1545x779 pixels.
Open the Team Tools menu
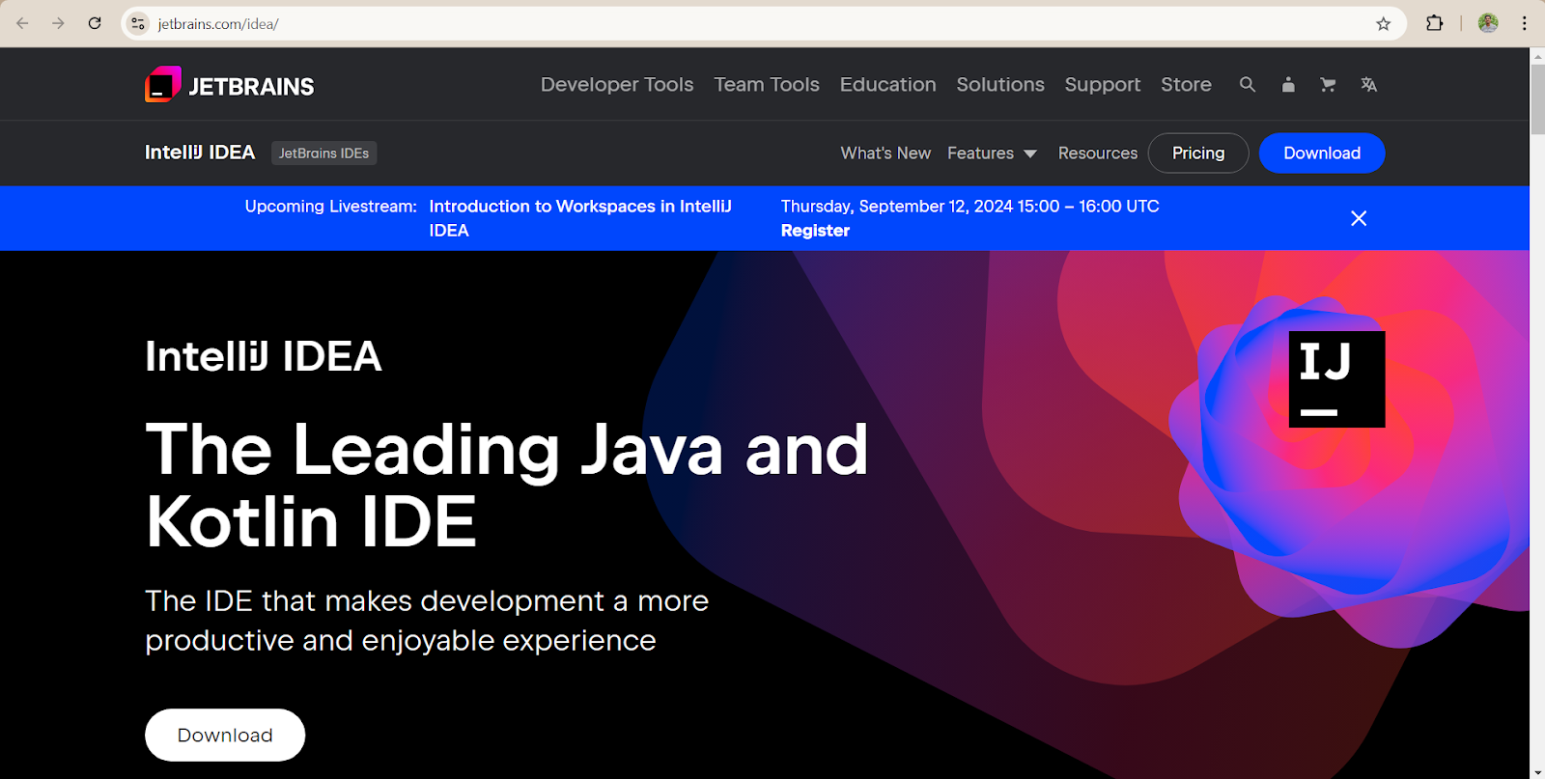767,85
